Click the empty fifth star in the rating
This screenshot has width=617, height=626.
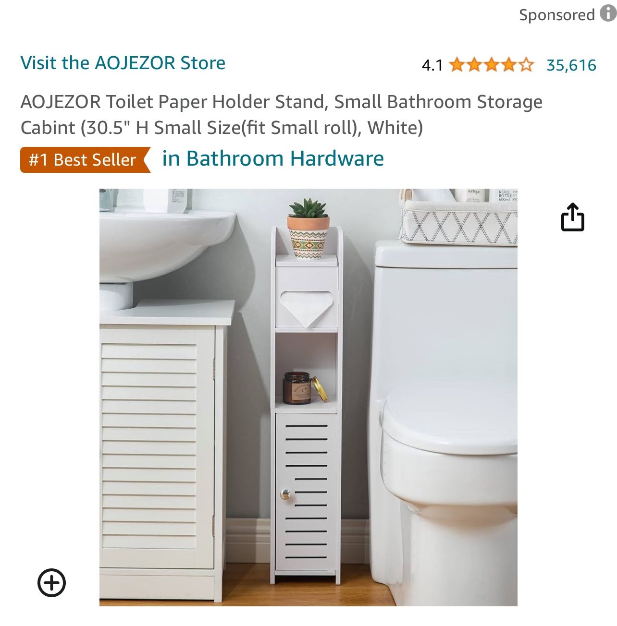[x=526, y=65]
